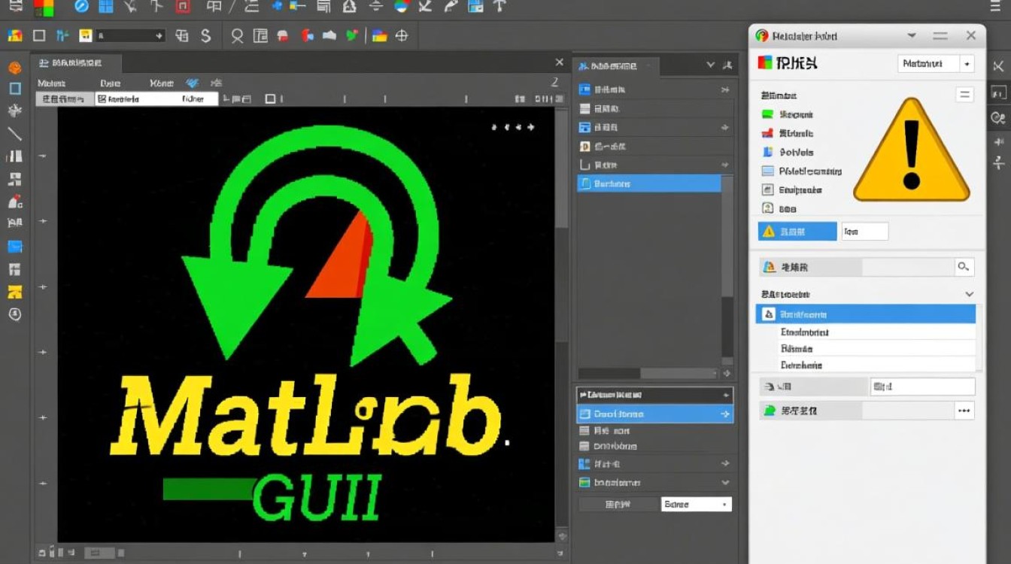Select the highlighted blue row in upper middle panel
The image size is (1011, 564).
(x=649, y=183)
